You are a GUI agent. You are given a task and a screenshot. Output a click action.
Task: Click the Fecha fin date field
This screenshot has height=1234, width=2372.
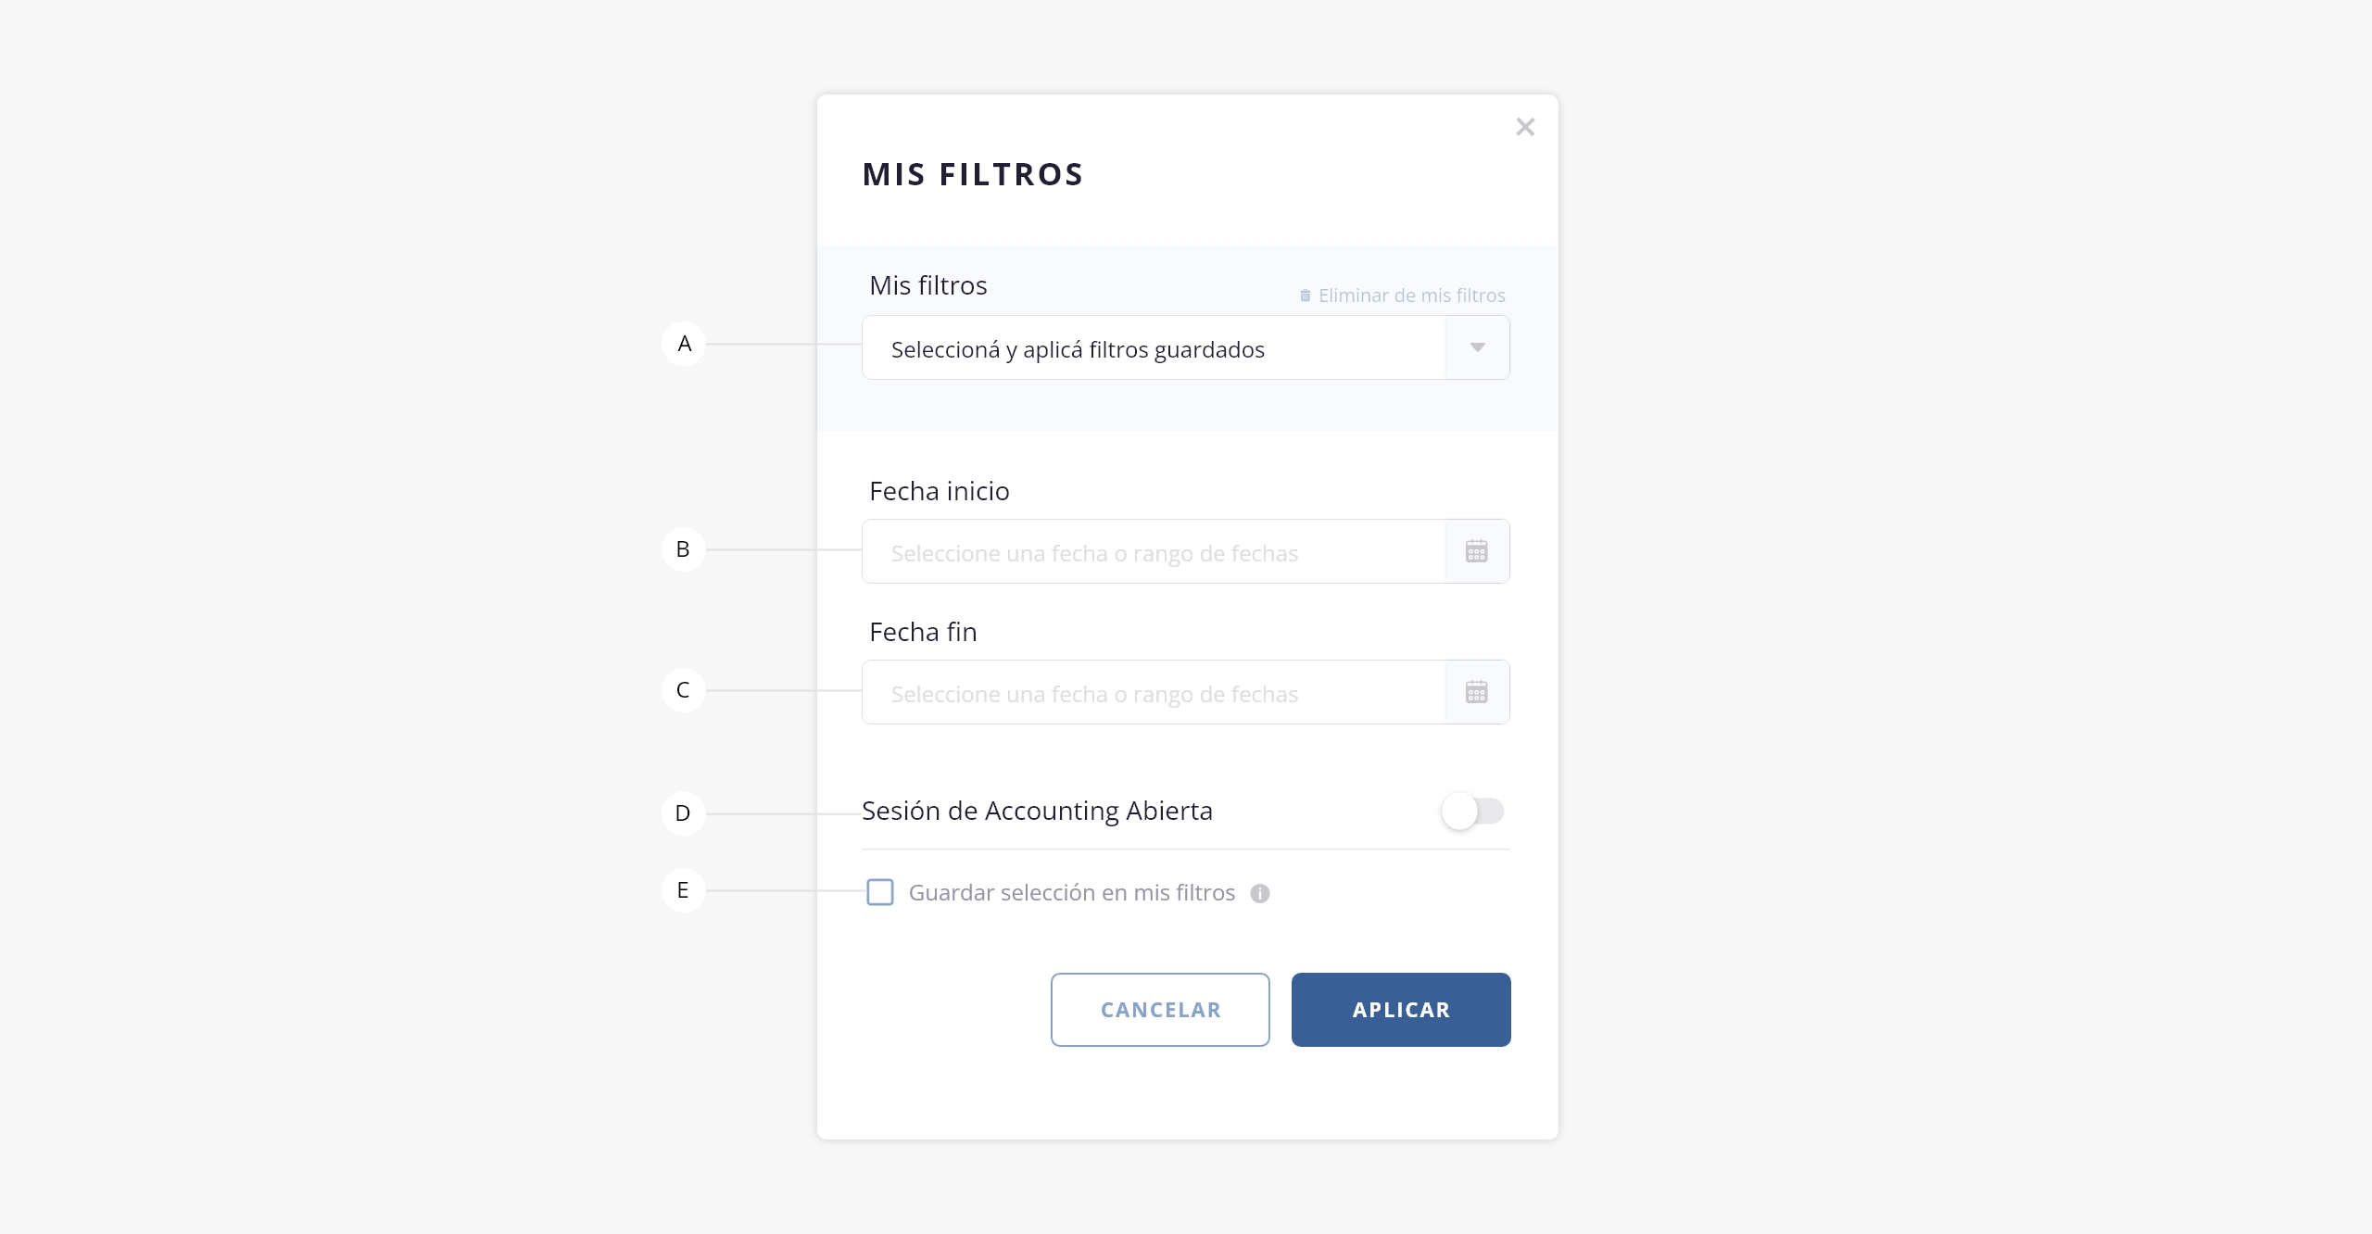[x=1153, y=693]
